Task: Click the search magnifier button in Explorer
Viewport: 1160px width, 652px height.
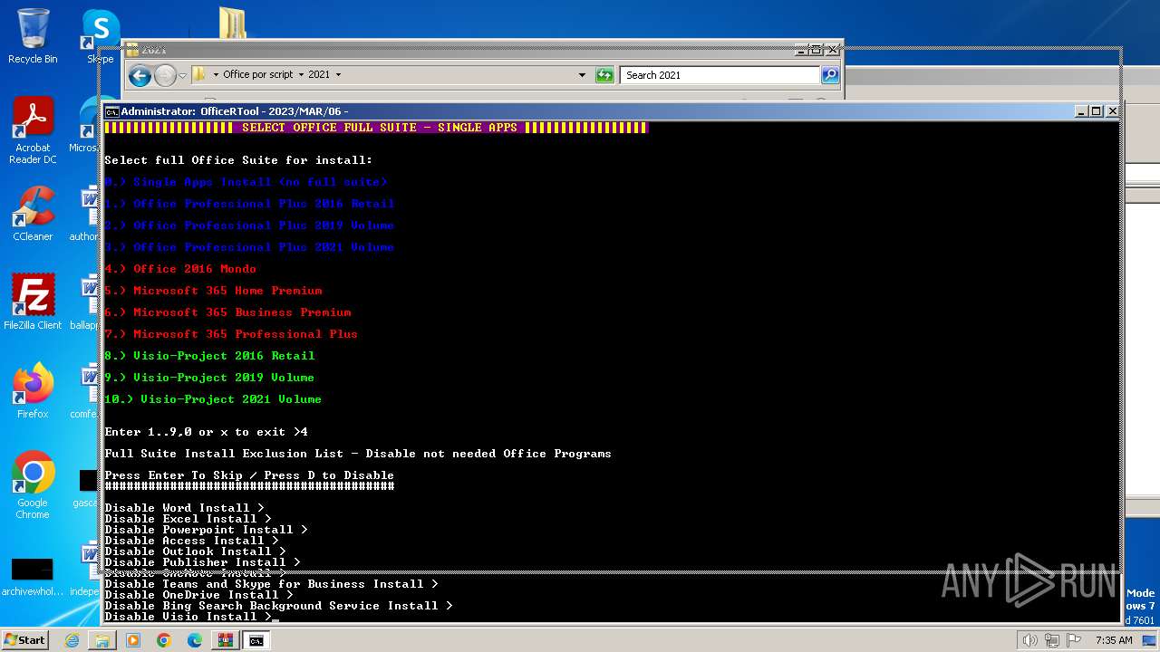Action: (x=829, y=75)
